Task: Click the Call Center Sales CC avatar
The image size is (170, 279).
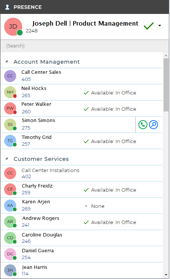Action: click(10, 76)
